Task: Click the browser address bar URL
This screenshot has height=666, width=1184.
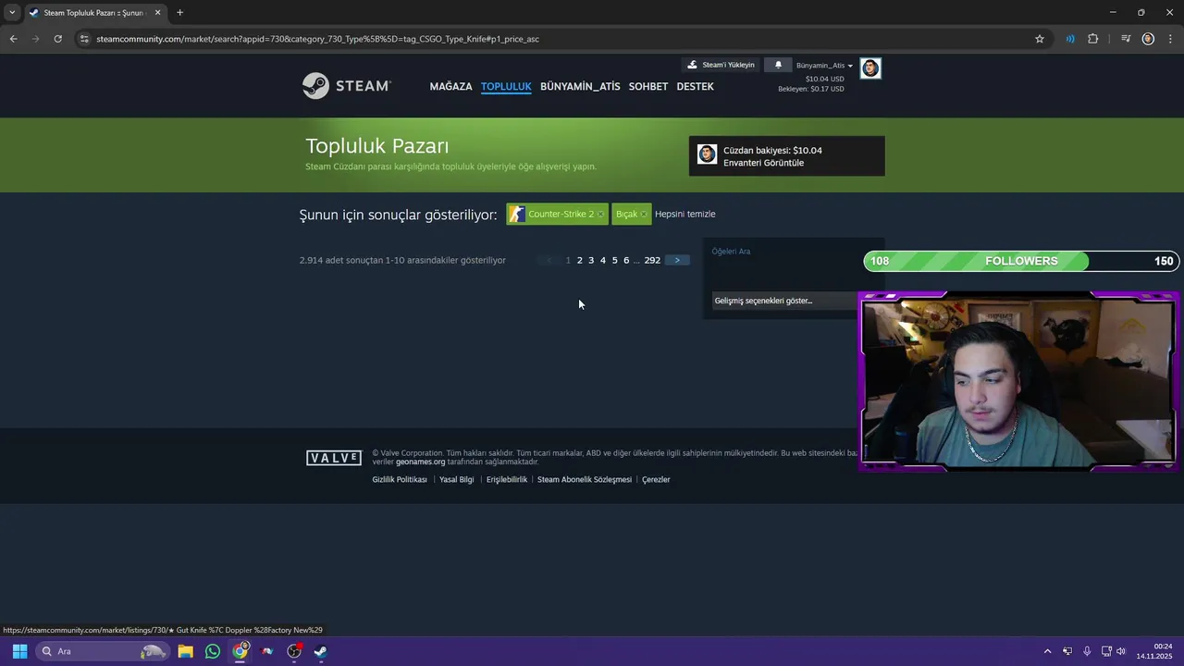Action: click(317, 39)
